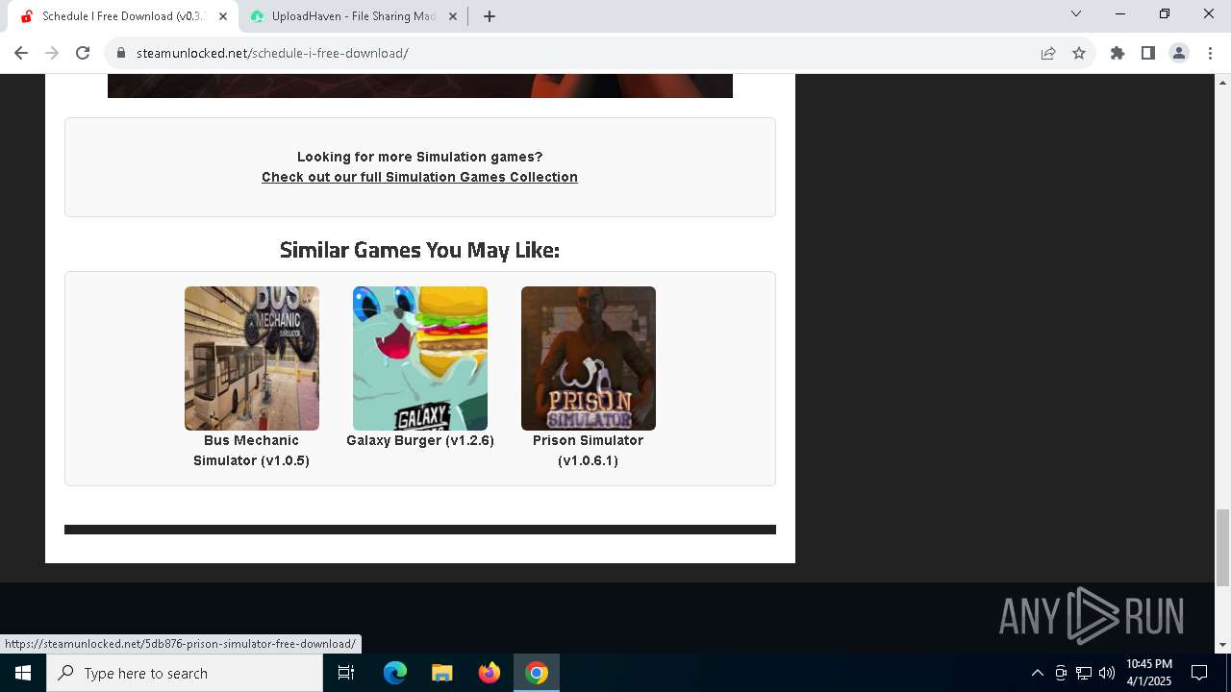Screen dimensions: 1231x692
Task: Minimize the Chrome window
Action: click(x=1120, y=13)
